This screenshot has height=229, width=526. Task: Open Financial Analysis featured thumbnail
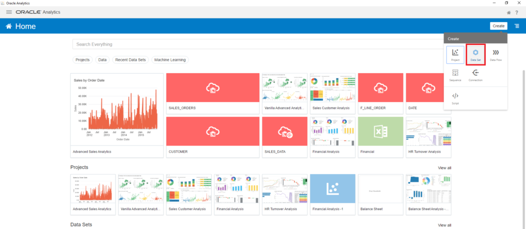332,131
